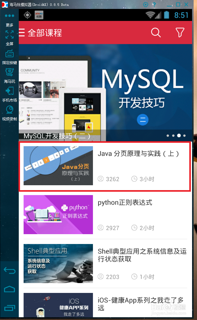This screenshot has width=197, height=320.
Task: Click the location target icon in the status bar
Action: (27, 15)
